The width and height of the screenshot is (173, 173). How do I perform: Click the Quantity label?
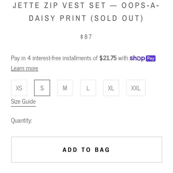[x=21, y=121]
